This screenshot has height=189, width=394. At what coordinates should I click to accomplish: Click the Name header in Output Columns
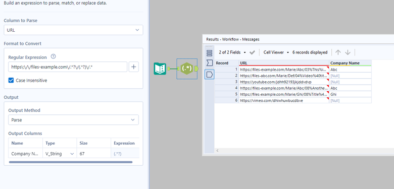25,143
